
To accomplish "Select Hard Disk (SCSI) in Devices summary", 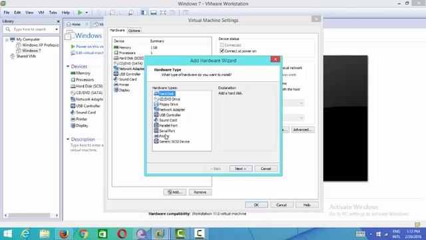I will [x=87, y=86].
